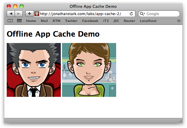
Task: Click the gray-haired man avatar image
Action: click(34, 70)
